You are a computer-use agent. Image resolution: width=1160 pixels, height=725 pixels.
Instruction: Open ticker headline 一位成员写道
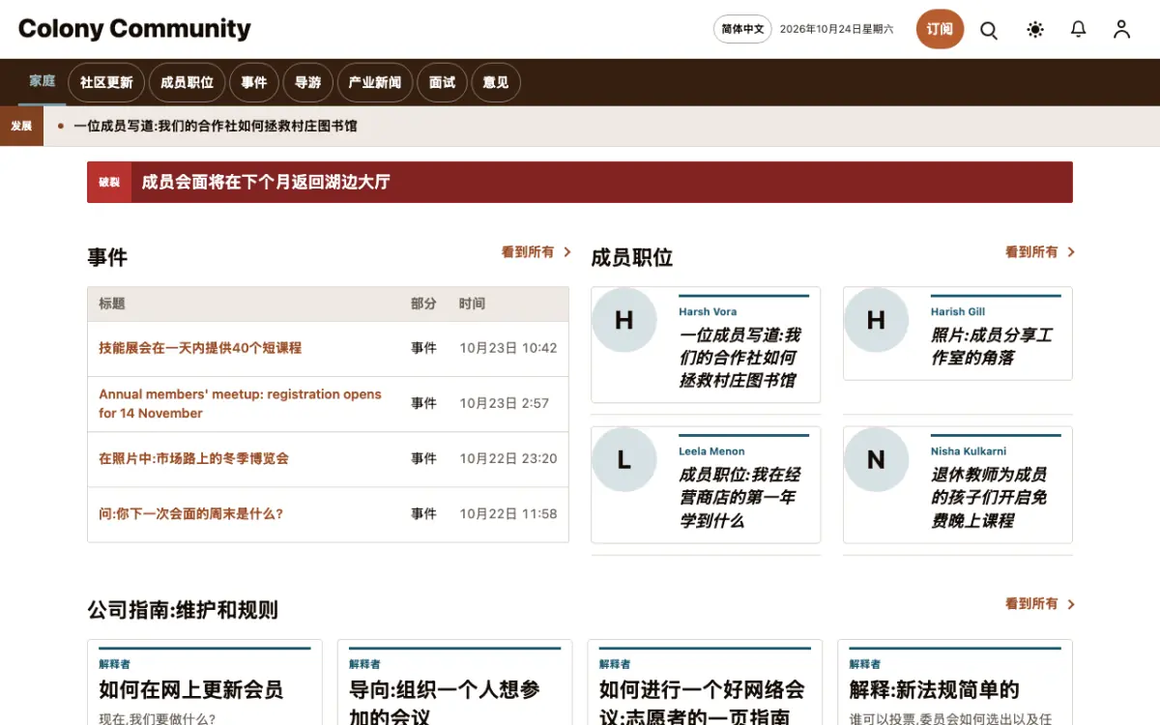coord(216,126)
